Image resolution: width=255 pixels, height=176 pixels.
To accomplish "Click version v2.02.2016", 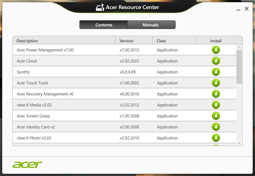I will (x=129, y=138).
